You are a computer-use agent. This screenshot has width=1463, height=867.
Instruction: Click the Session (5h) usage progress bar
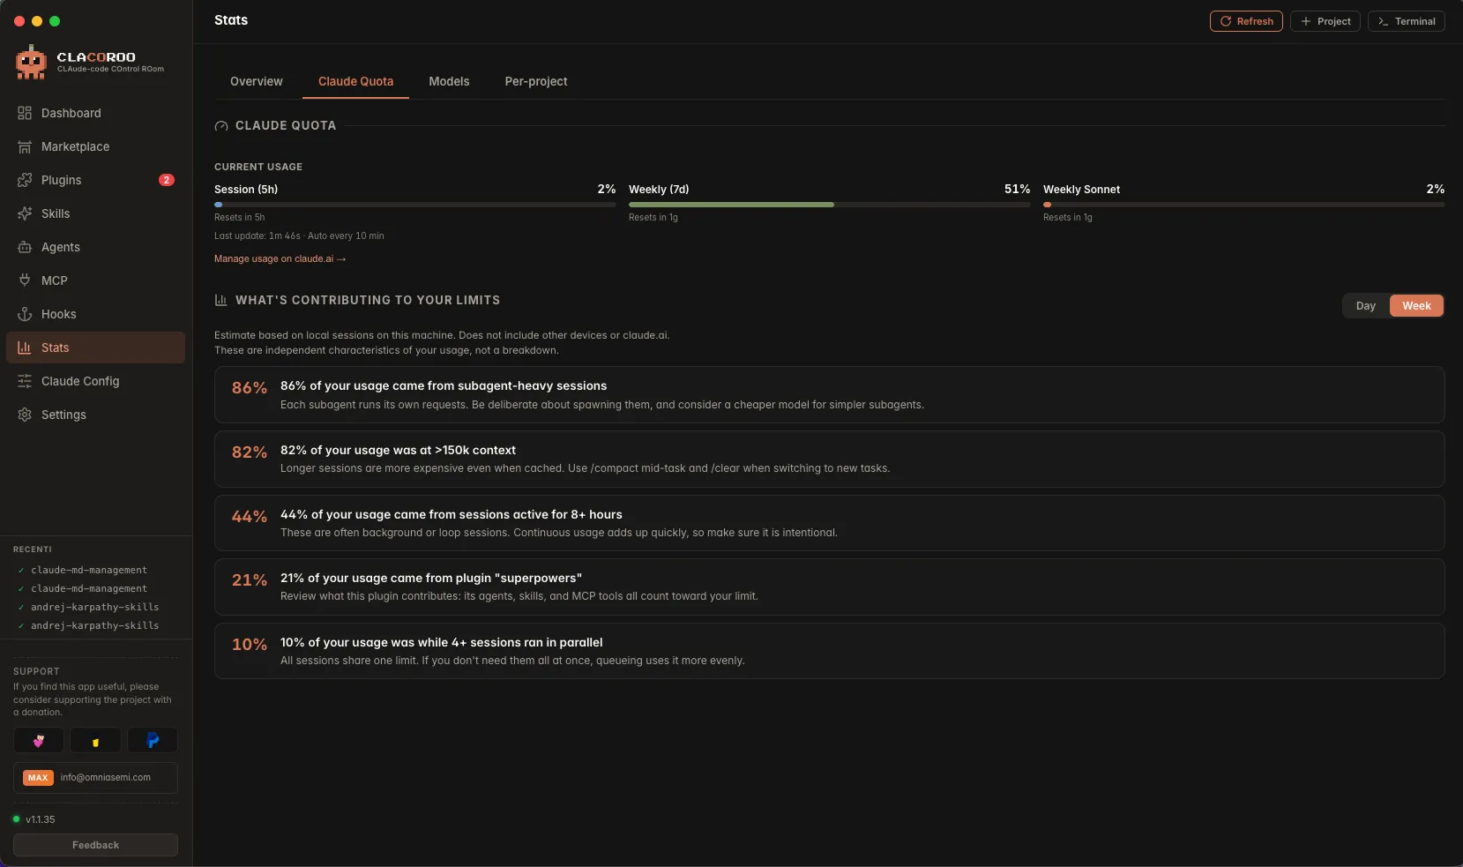click(415, 205)
